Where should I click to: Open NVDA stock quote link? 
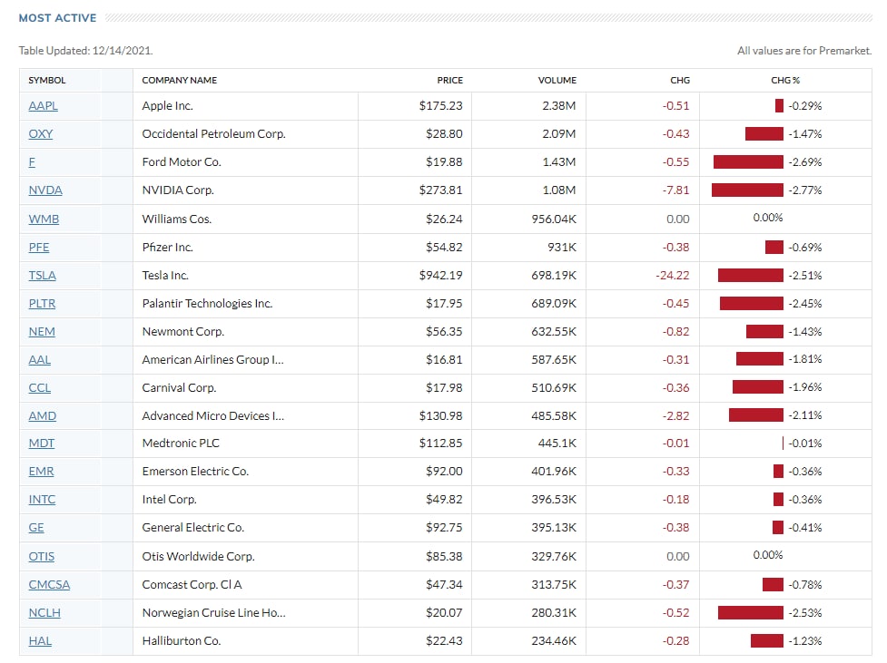click(45, 190)
